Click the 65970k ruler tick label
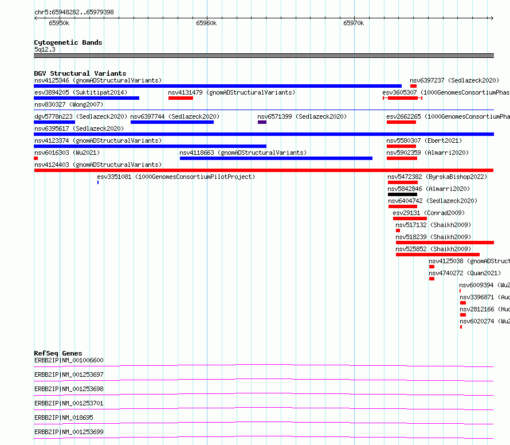510x445 pixels. coord(354,23)
